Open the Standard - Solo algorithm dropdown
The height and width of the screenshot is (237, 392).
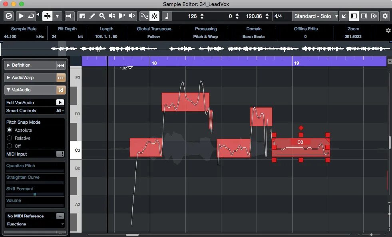[315, 16]
